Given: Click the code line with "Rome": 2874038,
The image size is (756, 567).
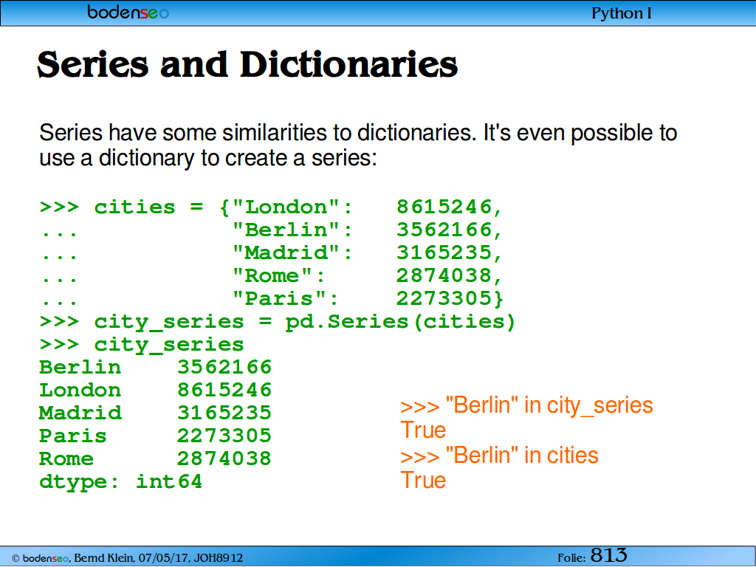Looking at the screenshot, I should 272,276.
